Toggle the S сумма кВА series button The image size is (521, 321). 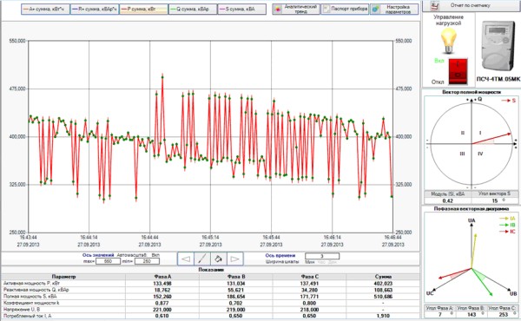(242, 10)
